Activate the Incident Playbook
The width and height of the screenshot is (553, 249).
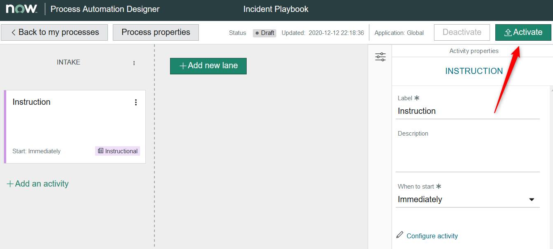tap(523, 32)
